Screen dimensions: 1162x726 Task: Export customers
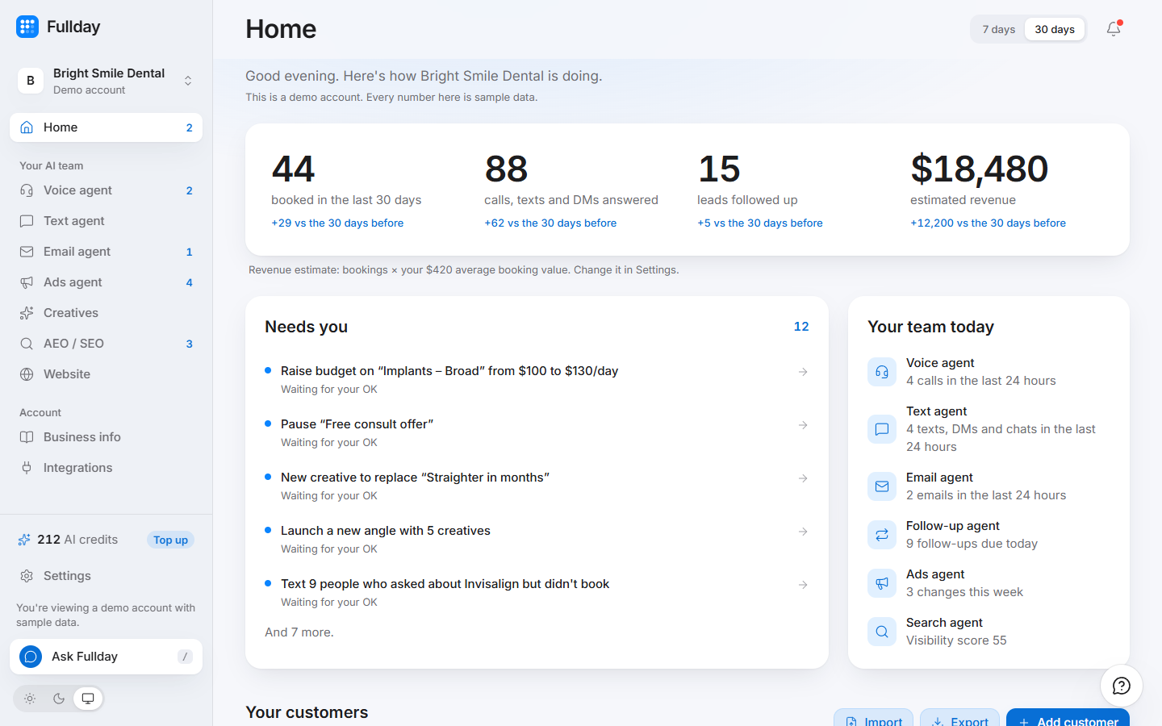point(959,719)
